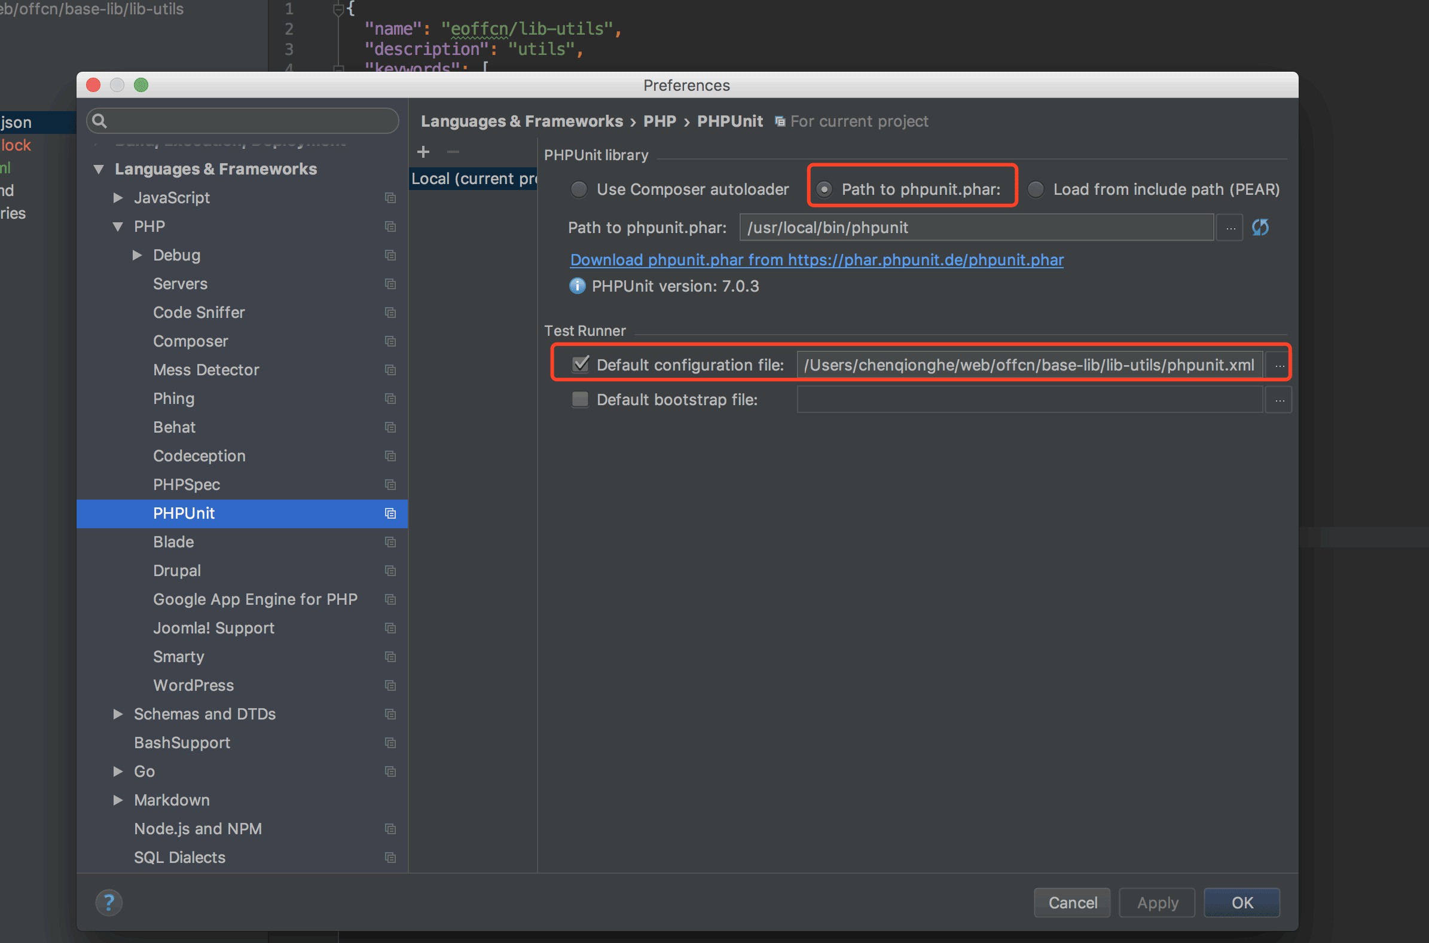
Task: Click the refresh PHPUnit version icon
Action: [x=1260, y=227]
